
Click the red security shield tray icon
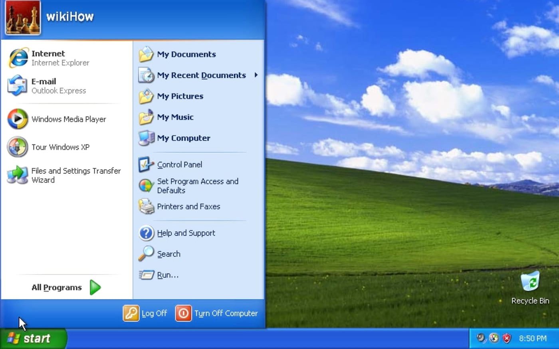click(507, 338)
